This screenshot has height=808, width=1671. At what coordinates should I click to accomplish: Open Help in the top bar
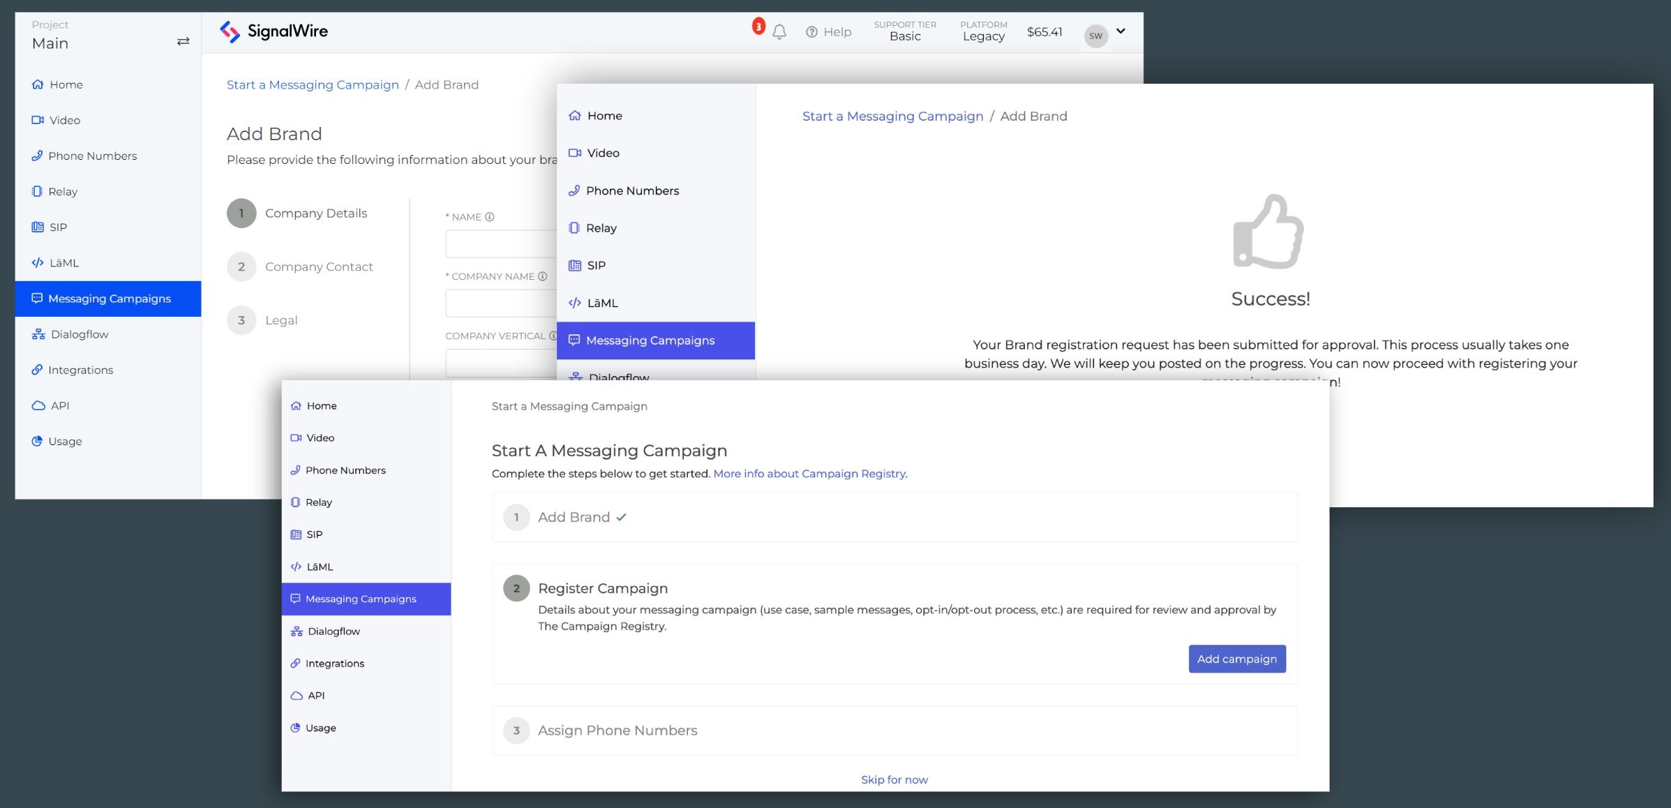point(829,32)
